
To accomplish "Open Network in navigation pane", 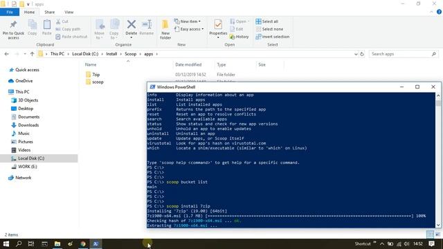I will point(23,178).
